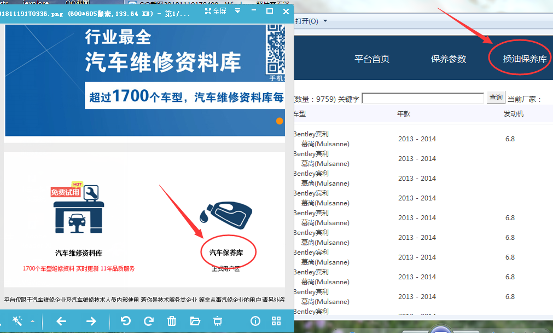Click 车型 column header
The height and width of the screenshot is (333, 553).
point(300,114)
